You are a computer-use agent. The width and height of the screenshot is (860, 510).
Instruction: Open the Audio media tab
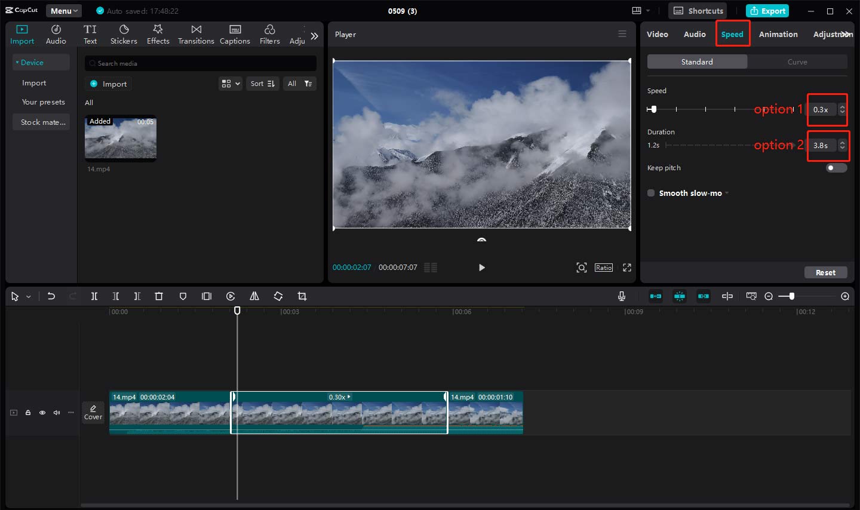coord(56,35)
